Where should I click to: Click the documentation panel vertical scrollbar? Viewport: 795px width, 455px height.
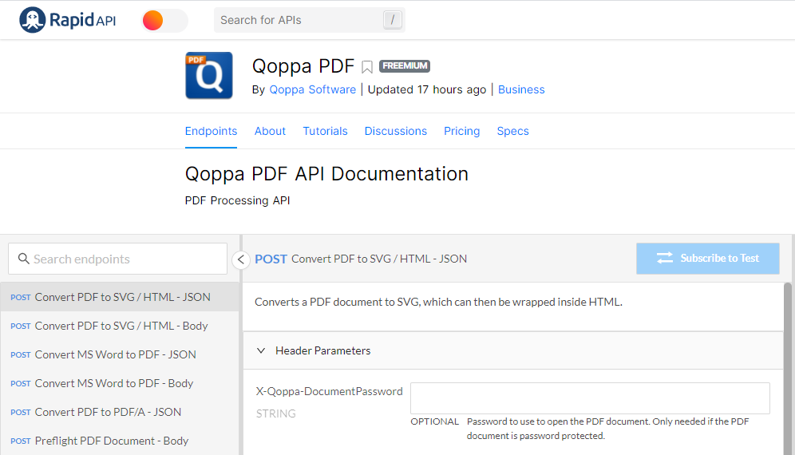[x=788, y=369]
